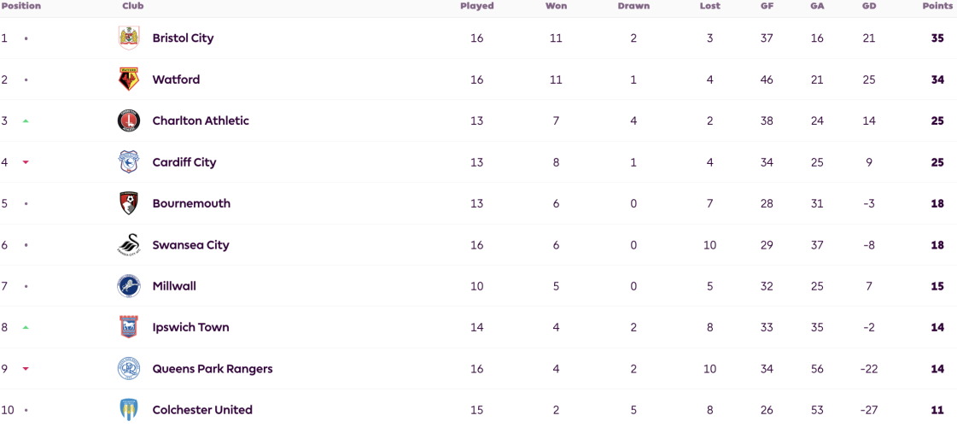Click the Cardiff City club crest

(129, 162)
